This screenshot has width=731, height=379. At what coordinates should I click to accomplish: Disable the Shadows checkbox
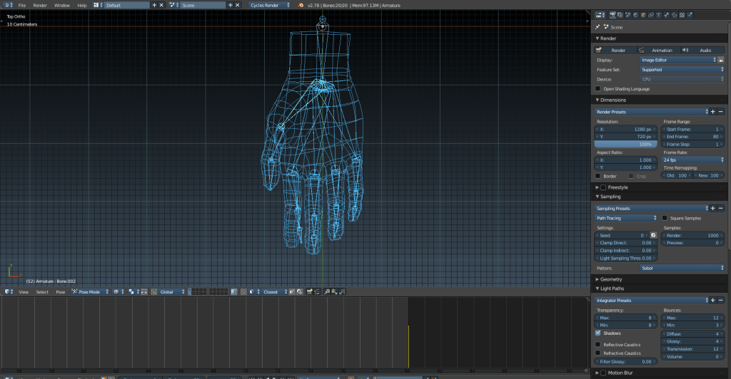click(598, 333)
